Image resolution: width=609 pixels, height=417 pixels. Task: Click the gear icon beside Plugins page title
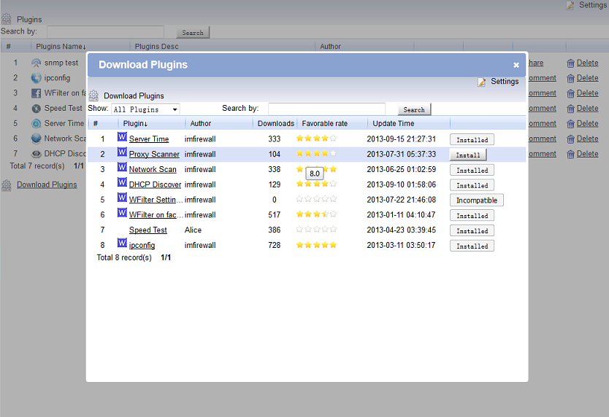pyautogui.click(x=7, y=19)
